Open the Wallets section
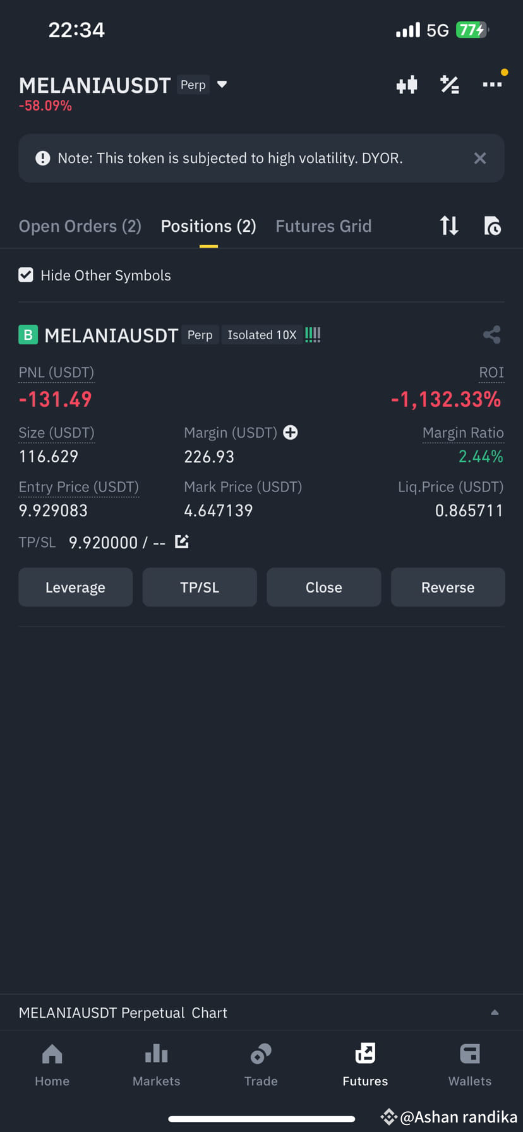The image size is (523, 1132). [x=469, y=1064]
